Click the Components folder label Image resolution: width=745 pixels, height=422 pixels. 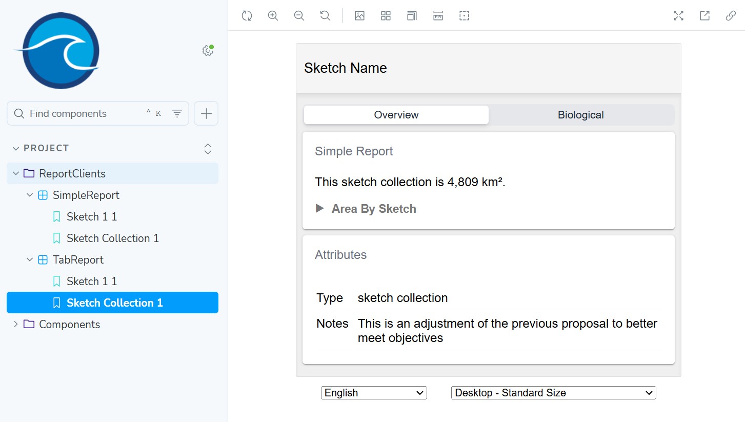pos(70,324)
